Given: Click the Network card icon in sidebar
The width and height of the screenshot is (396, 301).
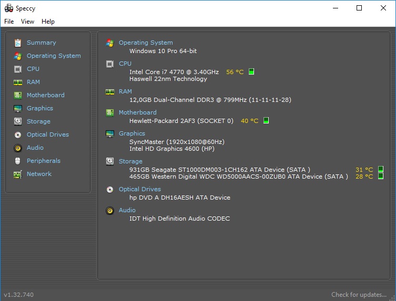Looking at the screenshot, I should point(18,174).
